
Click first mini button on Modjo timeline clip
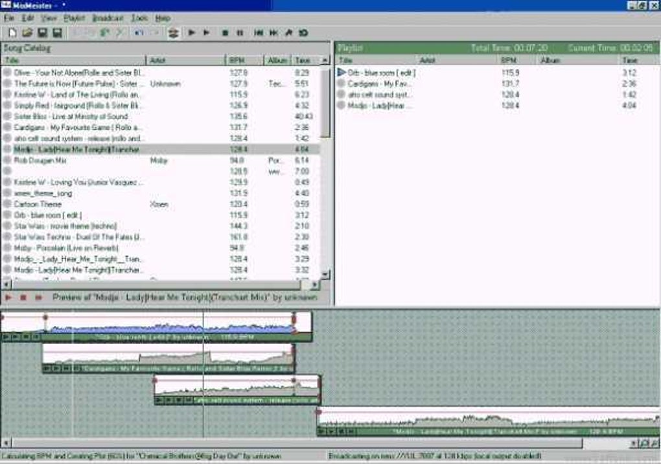pos(321,432)
